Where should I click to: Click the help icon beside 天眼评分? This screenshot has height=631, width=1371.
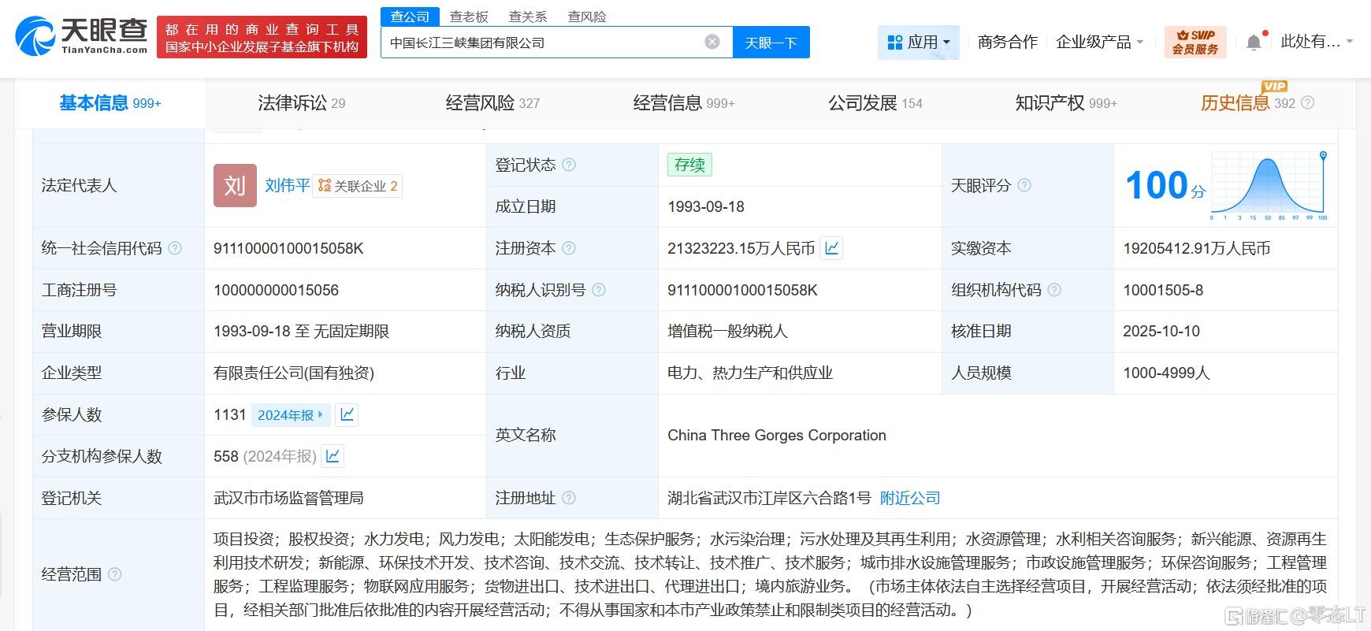[x=1024, y=185]
